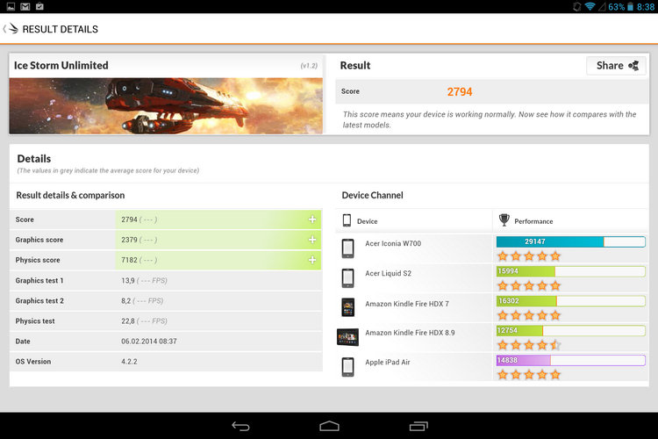Tap the 8:38 clock in status bar

[x=646, y=7]
